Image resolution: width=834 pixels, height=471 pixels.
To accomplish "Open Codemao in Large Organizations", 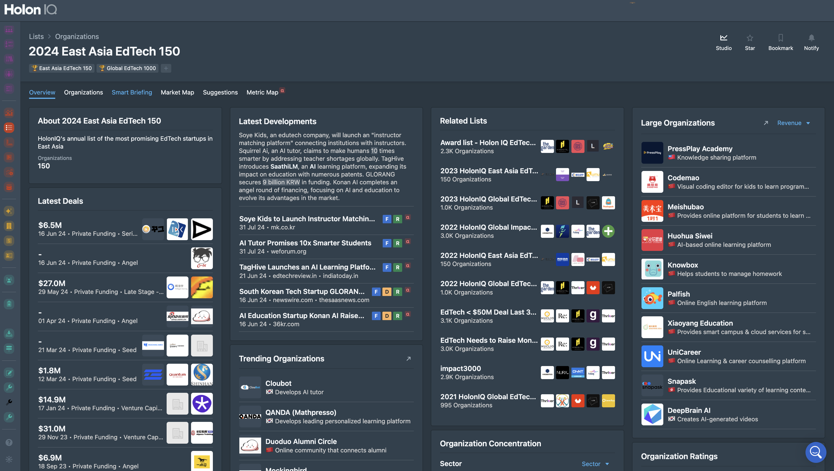I will [728, 182].
